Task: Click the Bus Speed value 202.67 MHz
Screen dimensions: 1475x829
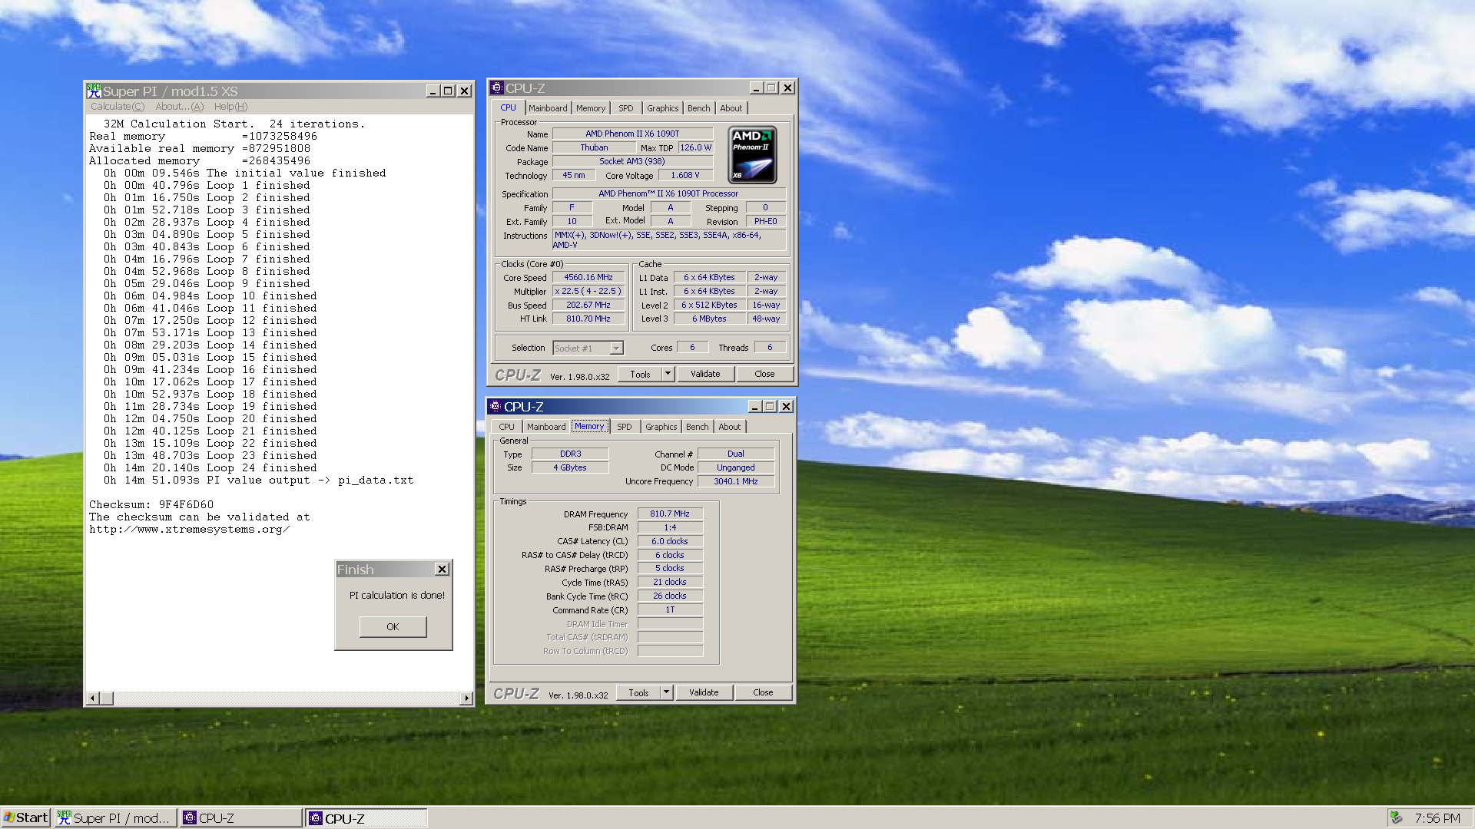Action: click(588, 306)
